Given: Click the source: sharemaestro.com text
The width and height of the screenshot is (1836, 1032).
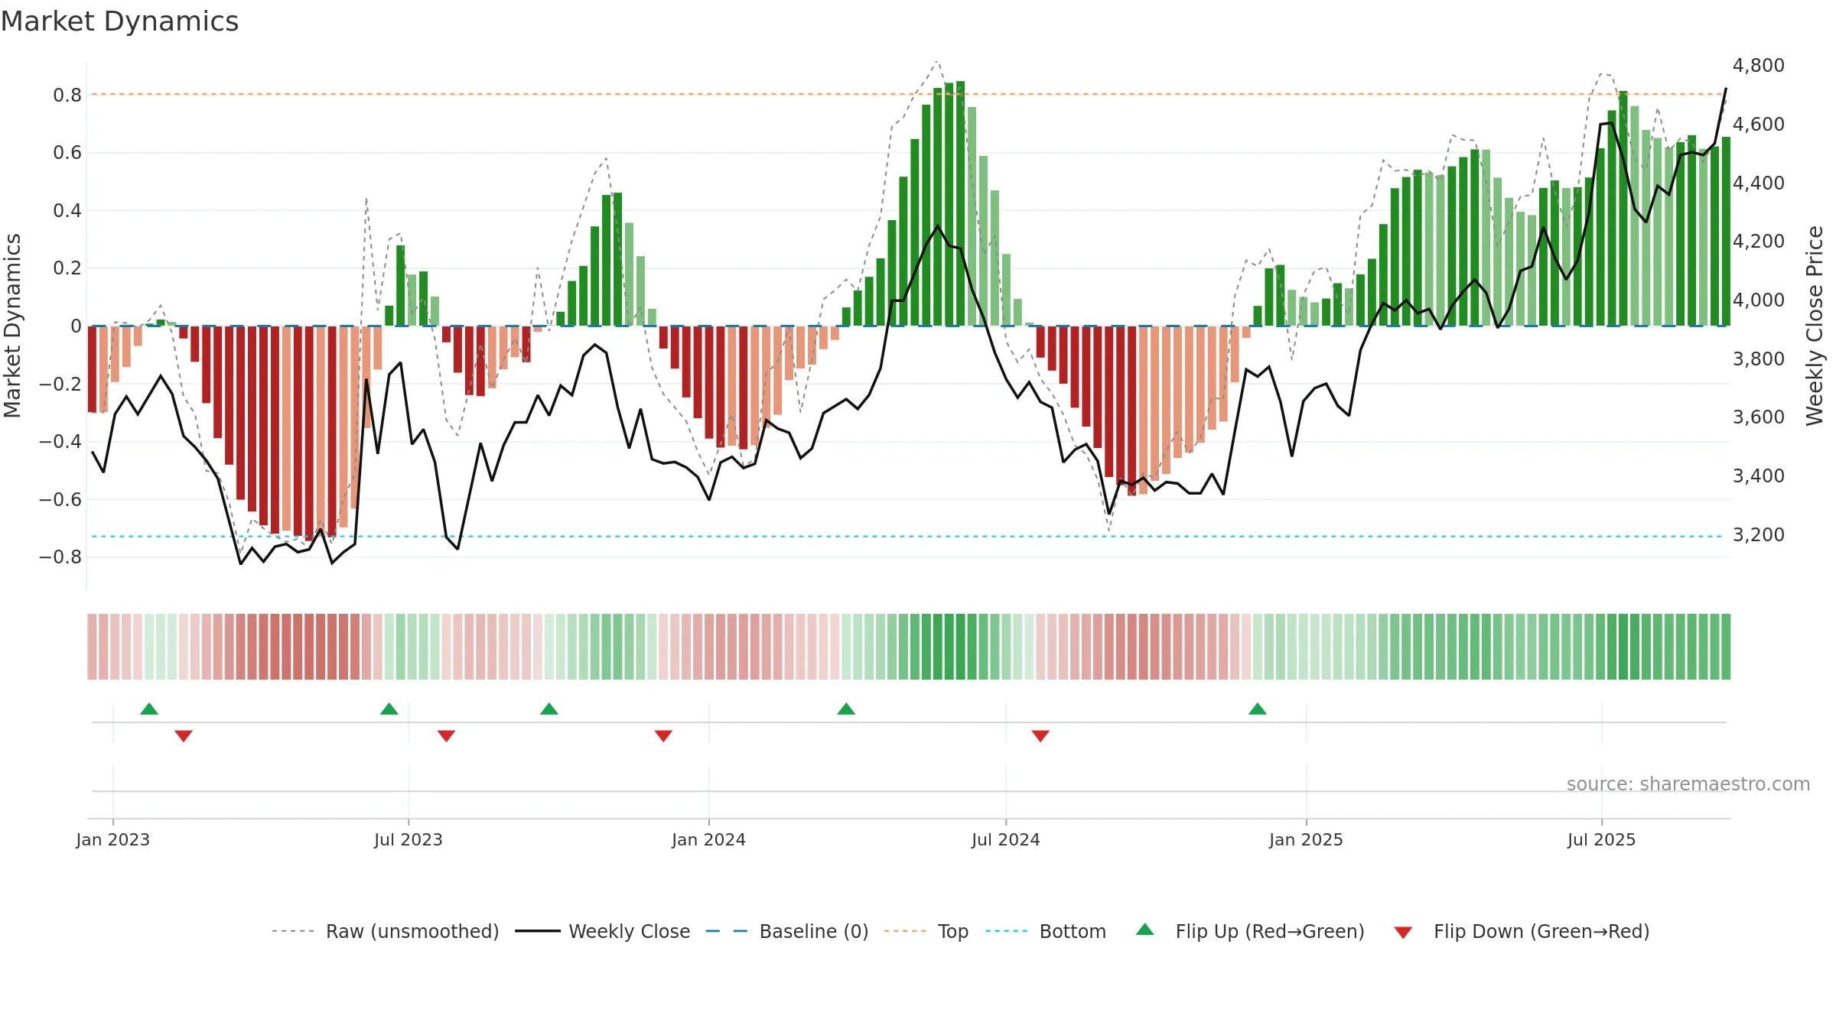Looking at the screenshot, I should click(1688, 784).
